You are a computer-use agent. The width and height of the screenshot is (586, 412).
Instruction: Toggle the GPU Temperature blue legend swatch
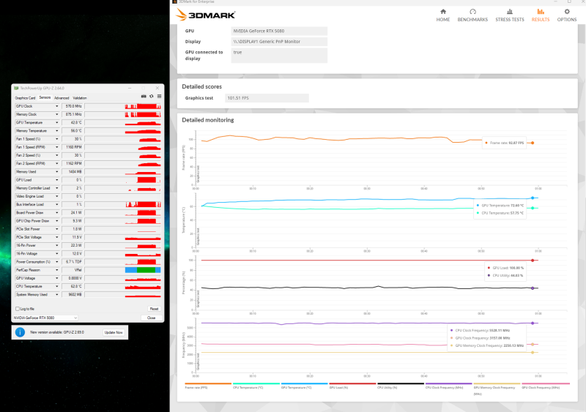coord(305,383)
